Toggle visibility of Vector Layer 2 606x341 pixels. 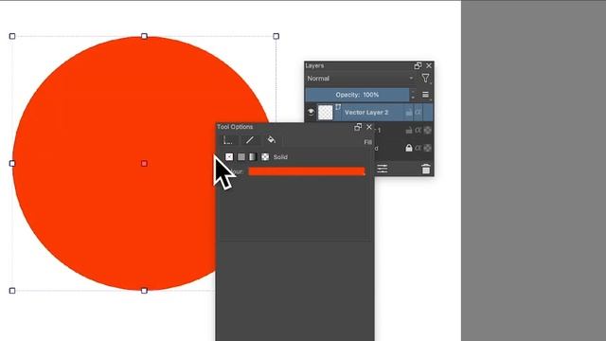(311, 113)
